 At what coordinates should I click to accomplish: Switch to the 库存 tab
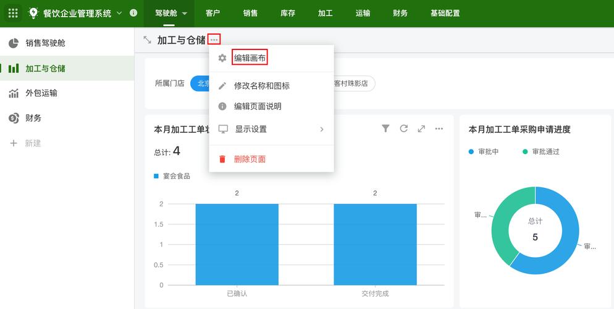click(288, 13)
